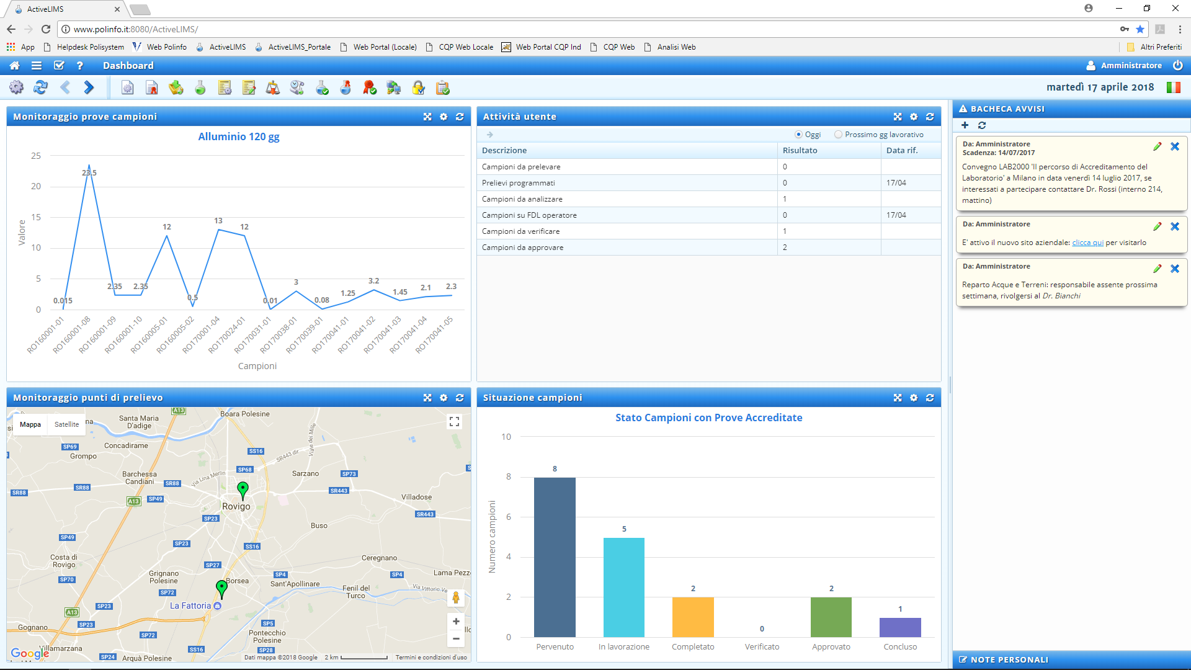Image resolution: width=1191 pixels, height=670 pixels.
Task: Open the certified document icon with red seal
Action: click(x=151, y=88)
